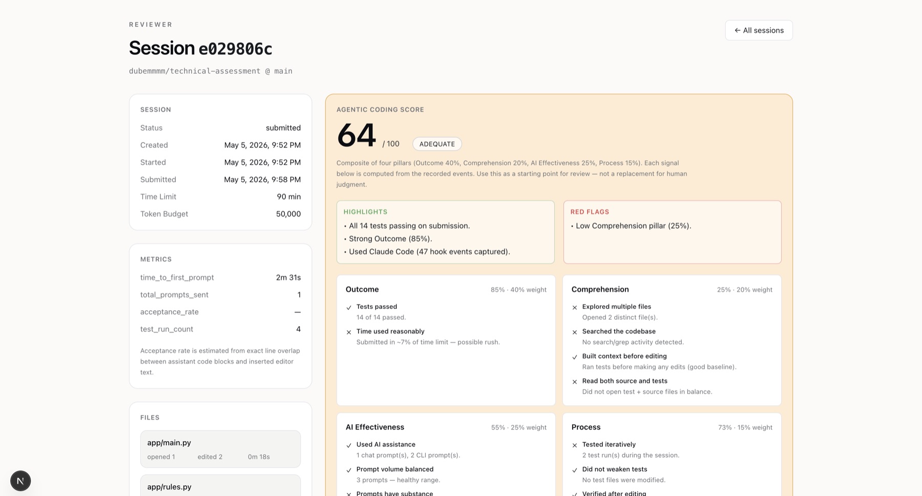Click the acceptance_rate metric label

click(170, 312)
